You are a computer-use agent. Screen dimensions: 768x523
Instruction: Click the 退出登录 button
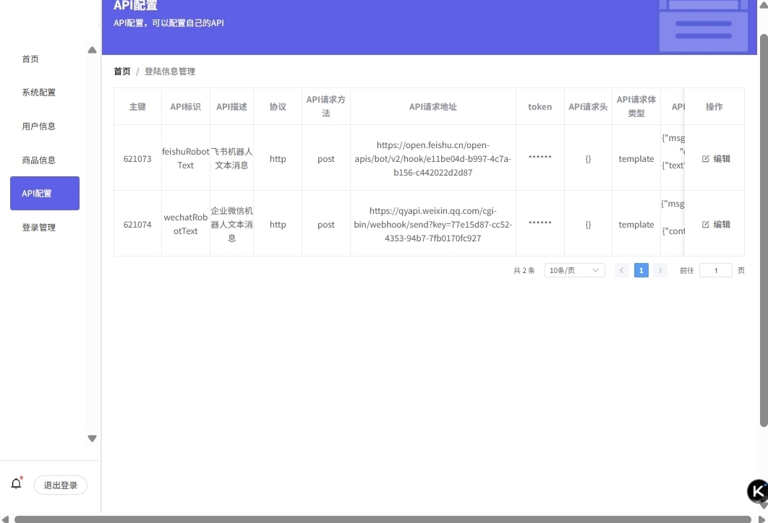pos(61,485)
